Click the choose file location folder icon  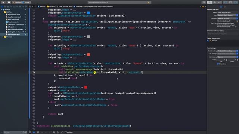tap(237, 21)
